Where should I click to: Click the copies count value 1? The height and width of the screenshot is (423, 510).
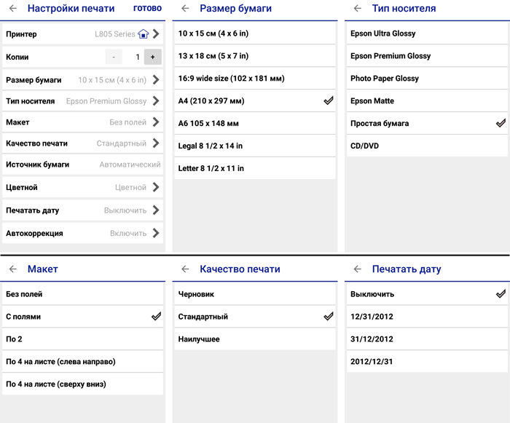138,58
